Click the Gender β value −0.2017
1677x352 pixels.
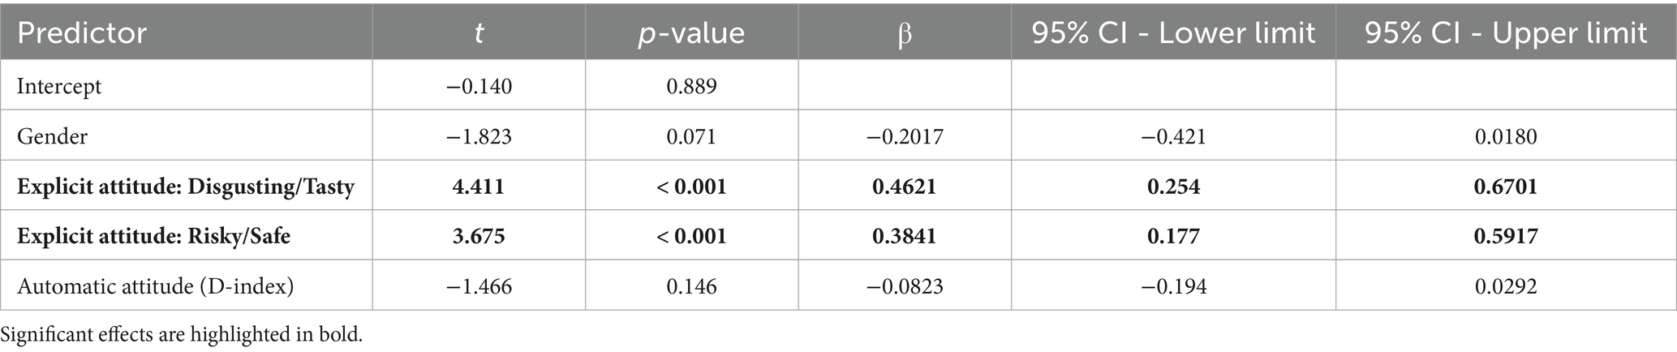pos(905,136)
